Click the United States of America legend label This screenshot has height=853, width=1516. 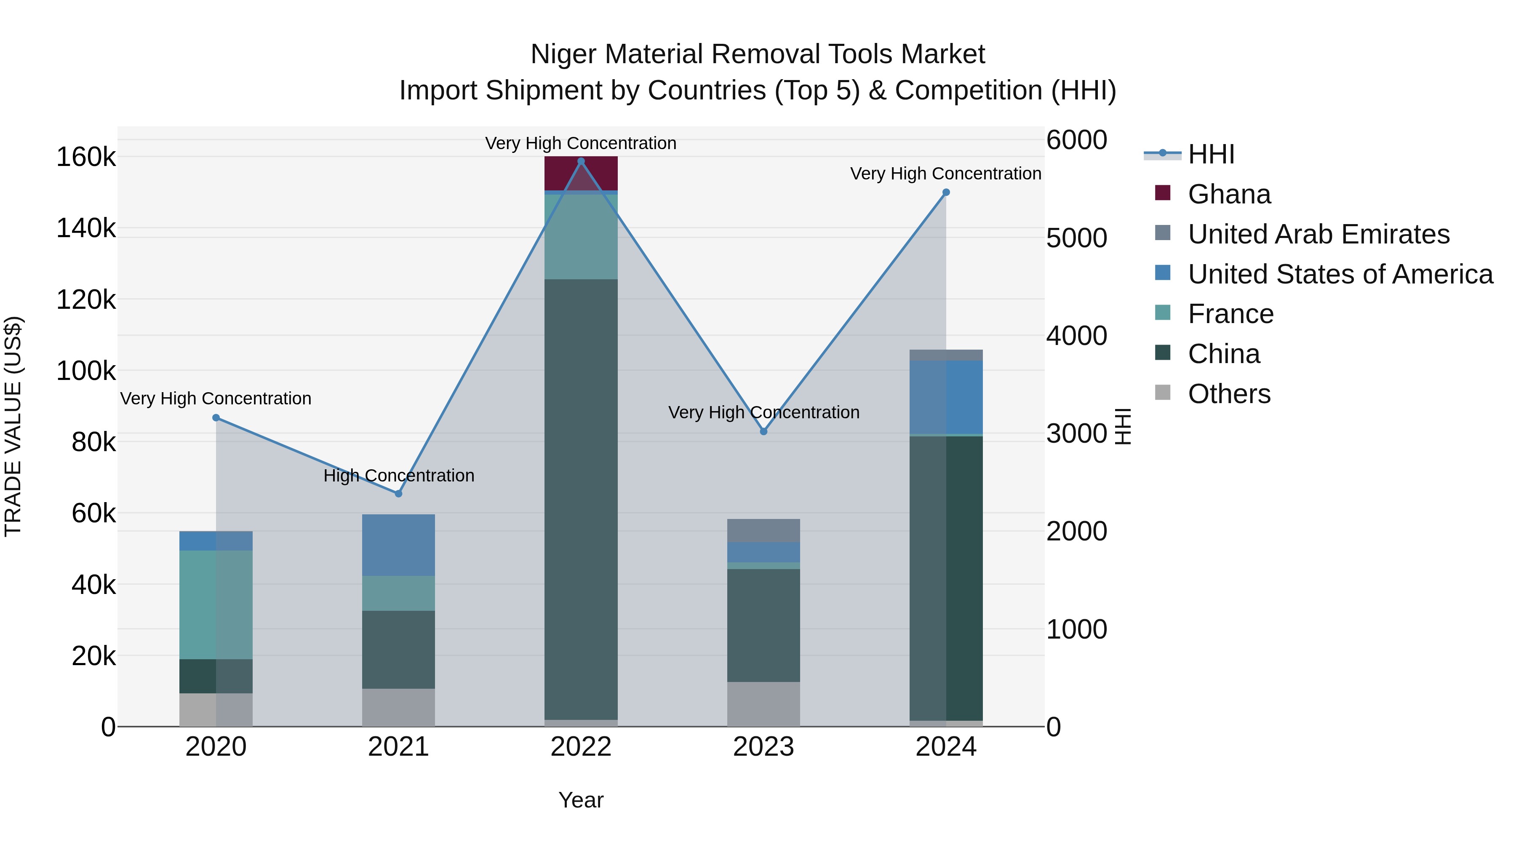click(x=1341, y=274)
